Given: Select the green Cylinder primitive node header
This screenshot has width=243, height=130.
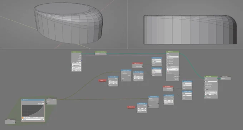Looking at the screenshot, I should tap(76, 52).
